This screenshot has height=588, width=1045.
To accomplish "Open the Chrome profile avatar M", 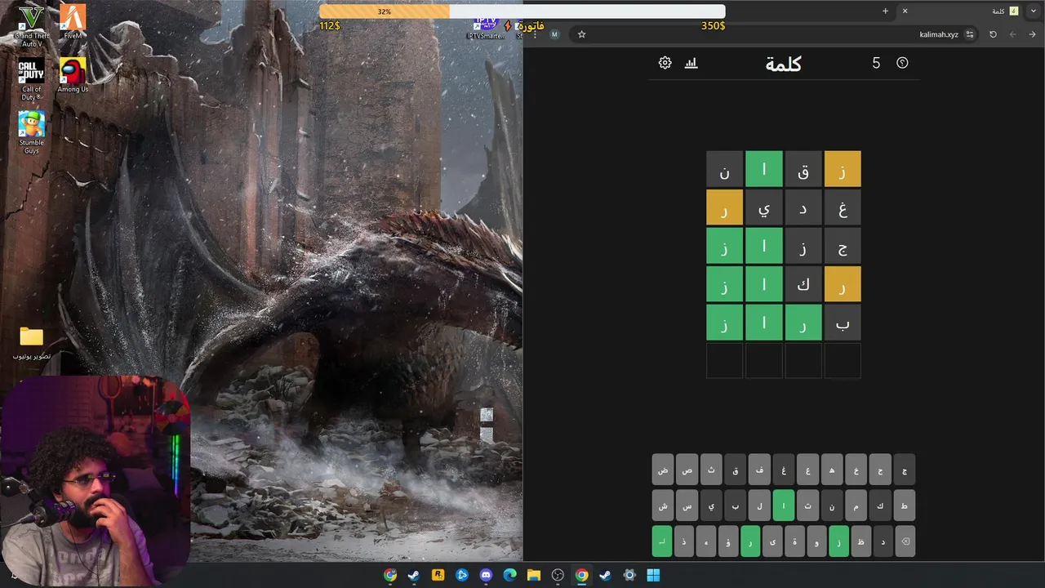I will [555, 34].
